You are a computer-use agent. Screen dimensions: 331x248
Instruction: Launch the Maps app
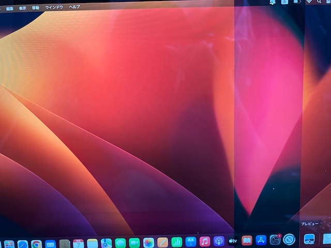coord(107,243)
